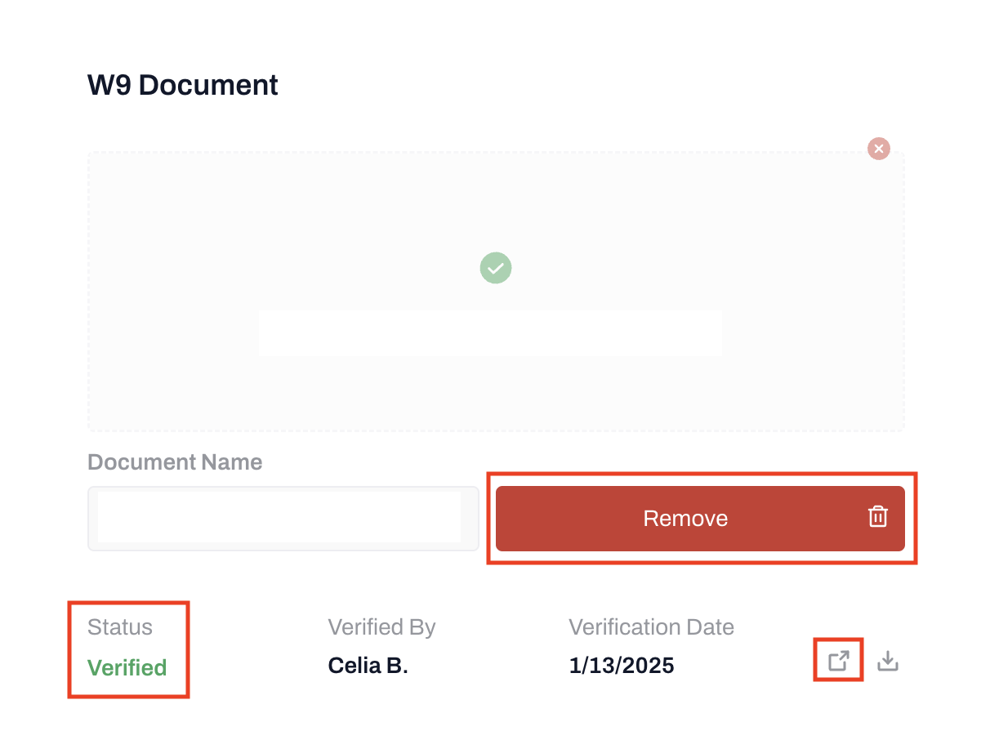Click the Status label
The image size is (990, 740).
pyautogui.click(x=120, y=627)
